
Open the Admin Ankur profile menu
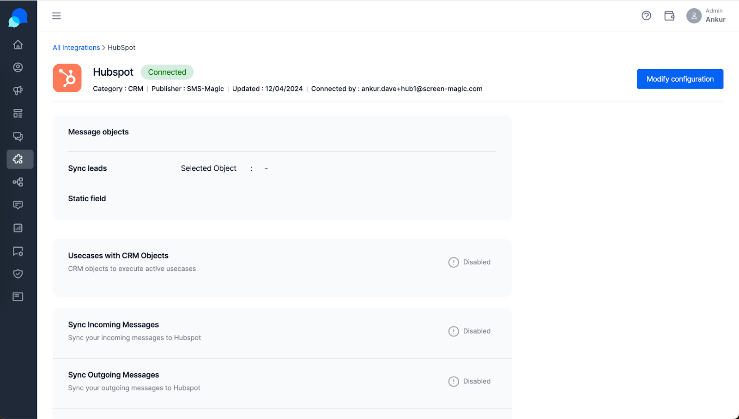click(706, 16)
